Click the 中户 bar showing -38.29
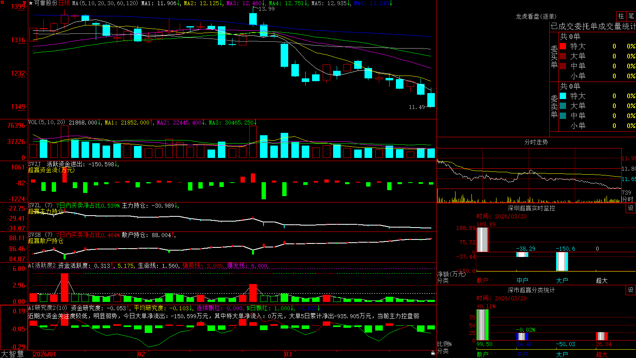The width and height of the screenshot is (636, 358). [x=522, y=254]
